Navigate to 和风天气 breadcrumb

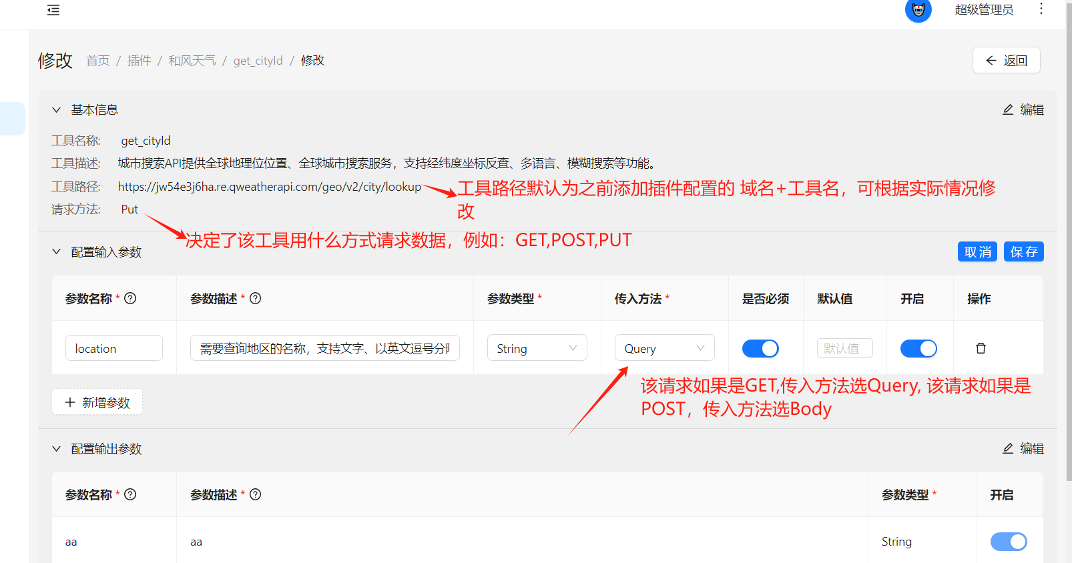[x=192, y=61]
